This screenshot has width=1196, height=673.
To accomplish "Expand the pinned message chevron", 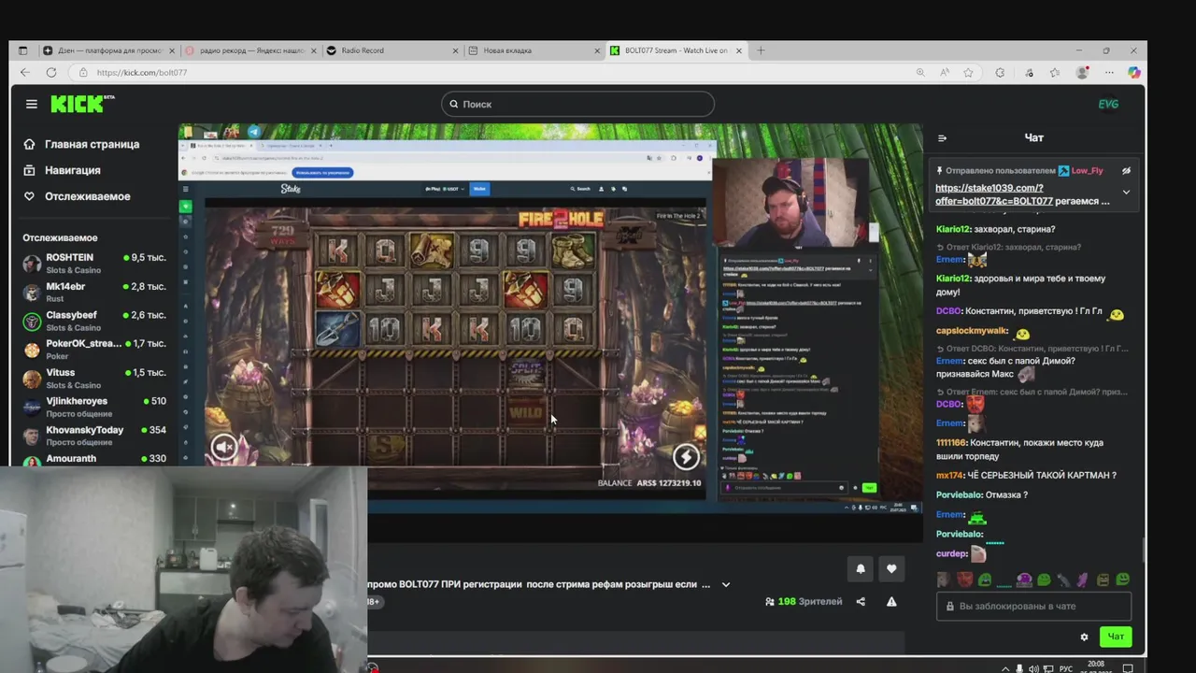I will (x=1126, y=193).
